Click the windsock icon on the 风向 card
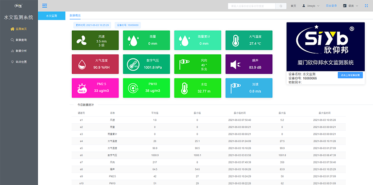This screenshot has width=373, height=185. pos(184,64)
